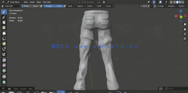
Task: Select the Cloth Filter tool
Action: pos(4,65)
